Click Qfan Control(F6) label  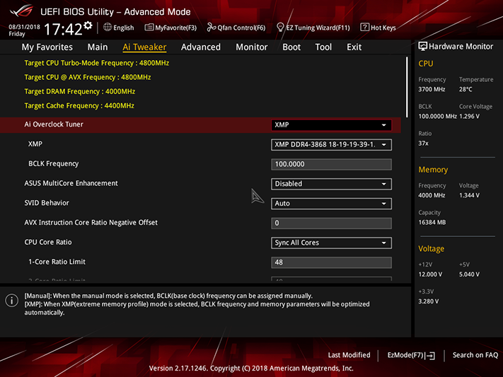241,28
